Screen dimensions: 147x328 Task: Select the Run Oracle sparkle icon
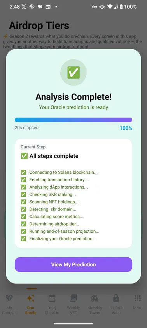(31, 298)
